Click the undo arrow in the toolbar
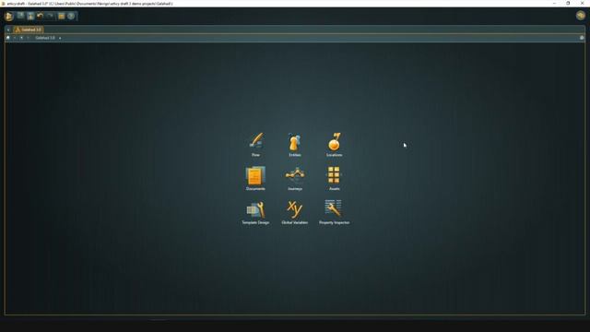 coord(41,16)
